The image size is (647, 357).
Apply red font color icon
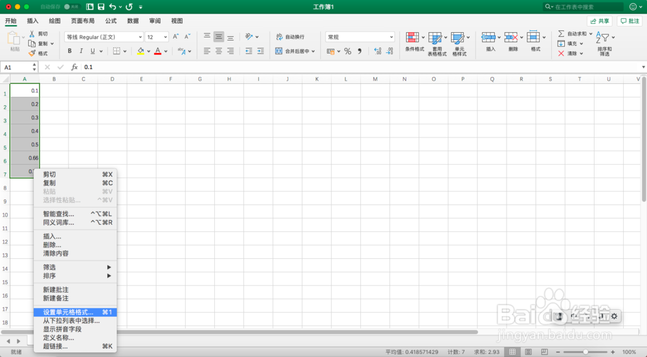(x=158, y=51)
